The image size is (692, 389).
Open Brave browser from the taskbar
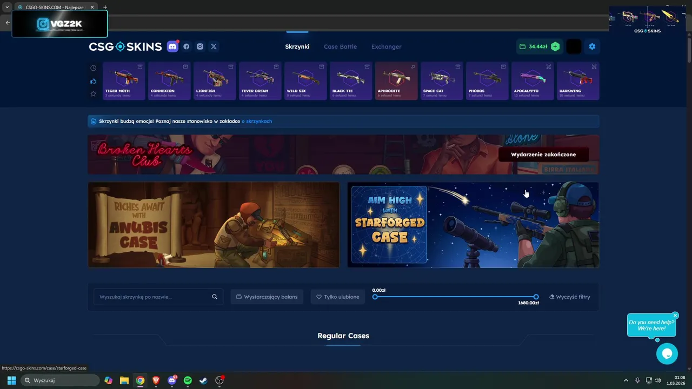coord(156,380)
